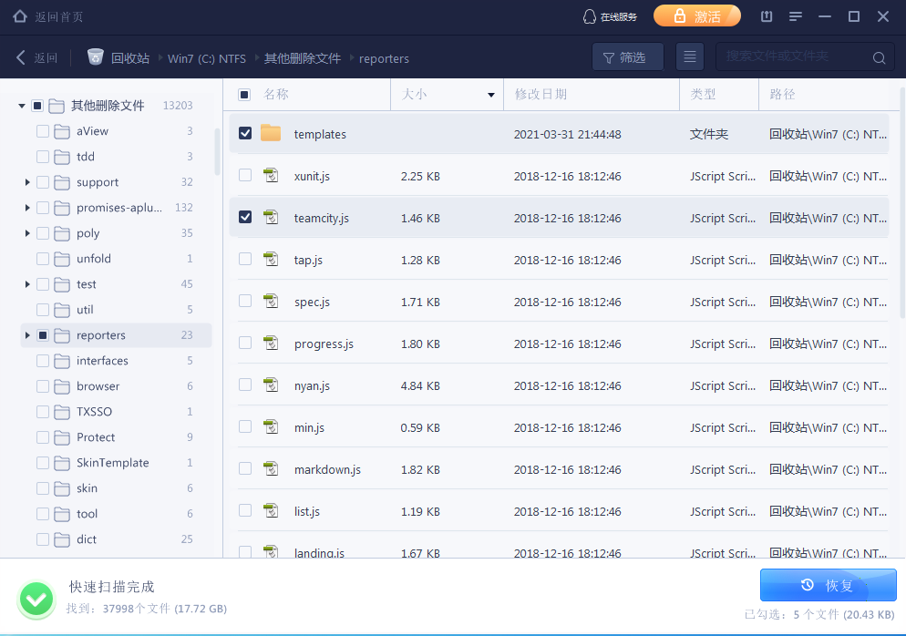Screen dimensions: 906x636
Task: Expand the support folder in sidebar
Action: point(26,181)
